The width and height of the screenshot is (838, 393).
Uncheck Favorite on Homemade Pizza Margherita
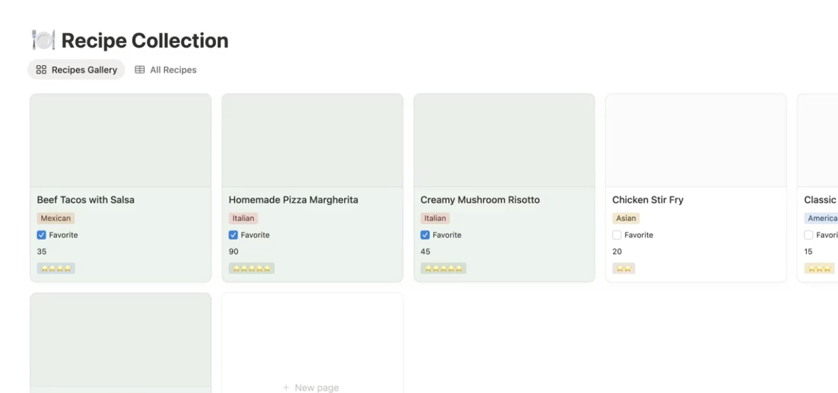pos(234,235)
